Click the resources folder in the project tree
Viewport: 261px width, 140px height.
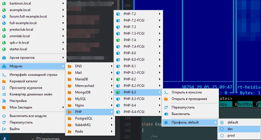(x=48, y=139)
